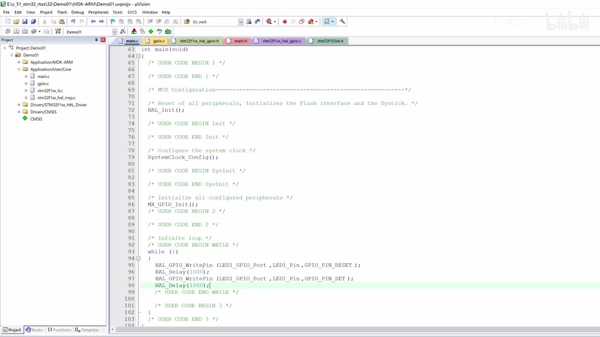Collapse the main function fold at line 64
This screenshot has height=337, width=600.
(138, 56)
